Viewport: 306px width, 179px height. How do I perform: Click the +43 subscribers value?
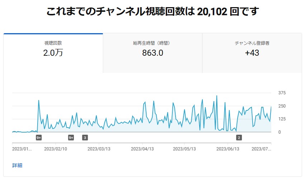coord(252,53)
